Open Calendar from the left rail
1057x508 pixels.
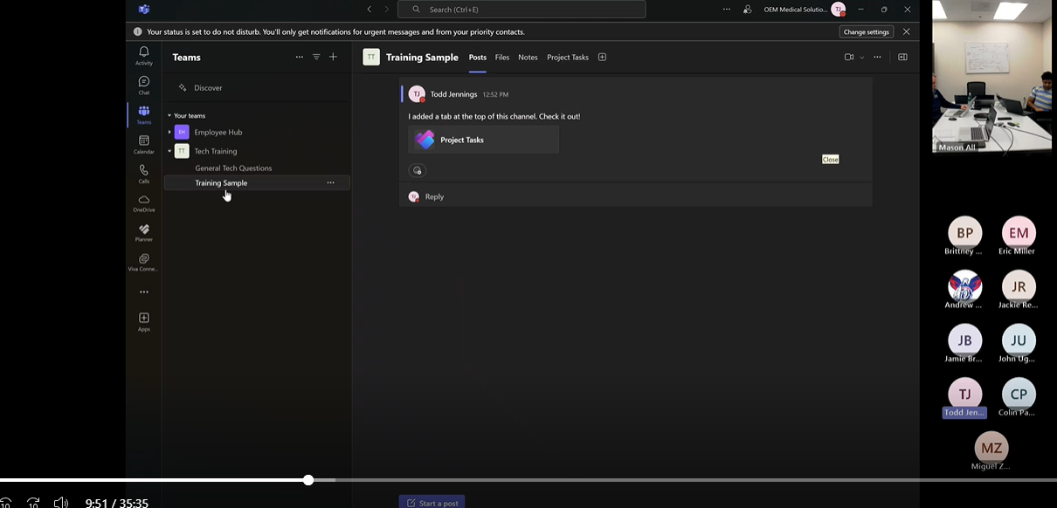[x=144, y=144]
